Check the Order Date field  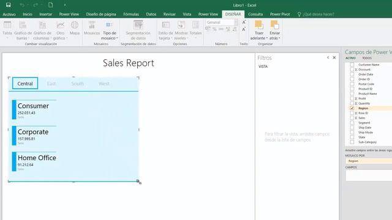[x=352, y=75]
